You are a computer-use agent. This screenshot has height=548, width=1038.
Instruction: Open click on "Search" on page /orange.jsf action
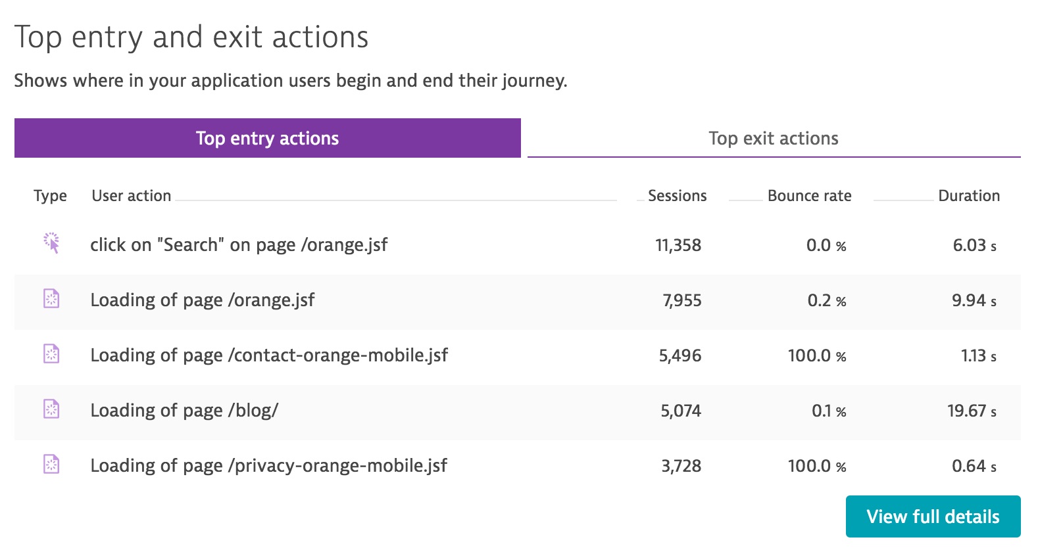[239, 245]
